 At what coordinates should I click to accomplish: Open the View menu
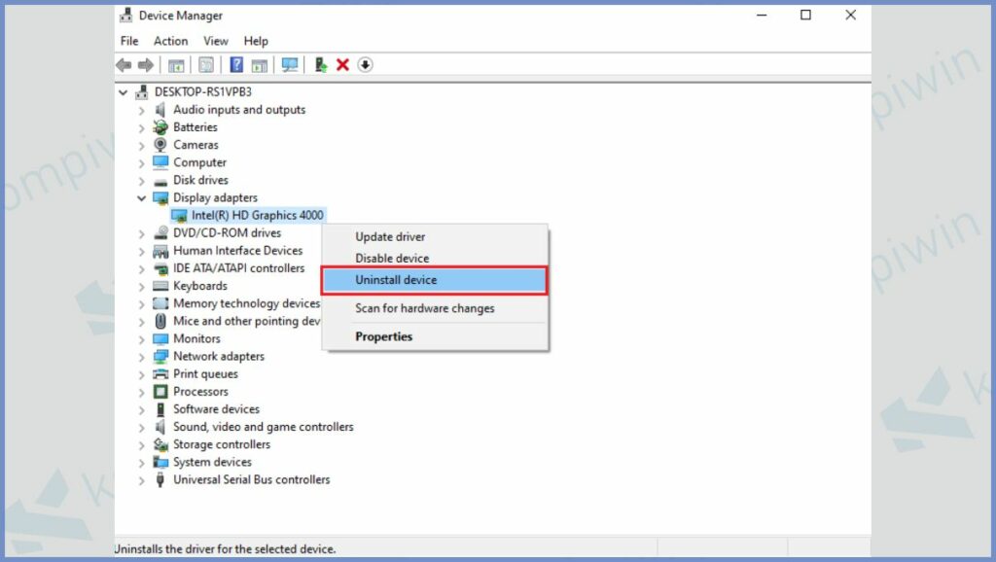(215, 41)
